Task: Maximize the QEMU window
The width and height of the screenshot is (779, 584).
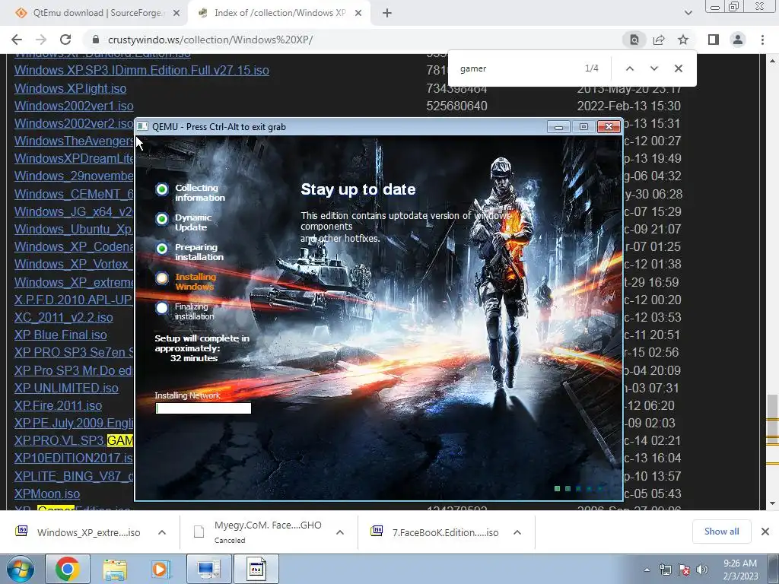Action: click(583, 127)
